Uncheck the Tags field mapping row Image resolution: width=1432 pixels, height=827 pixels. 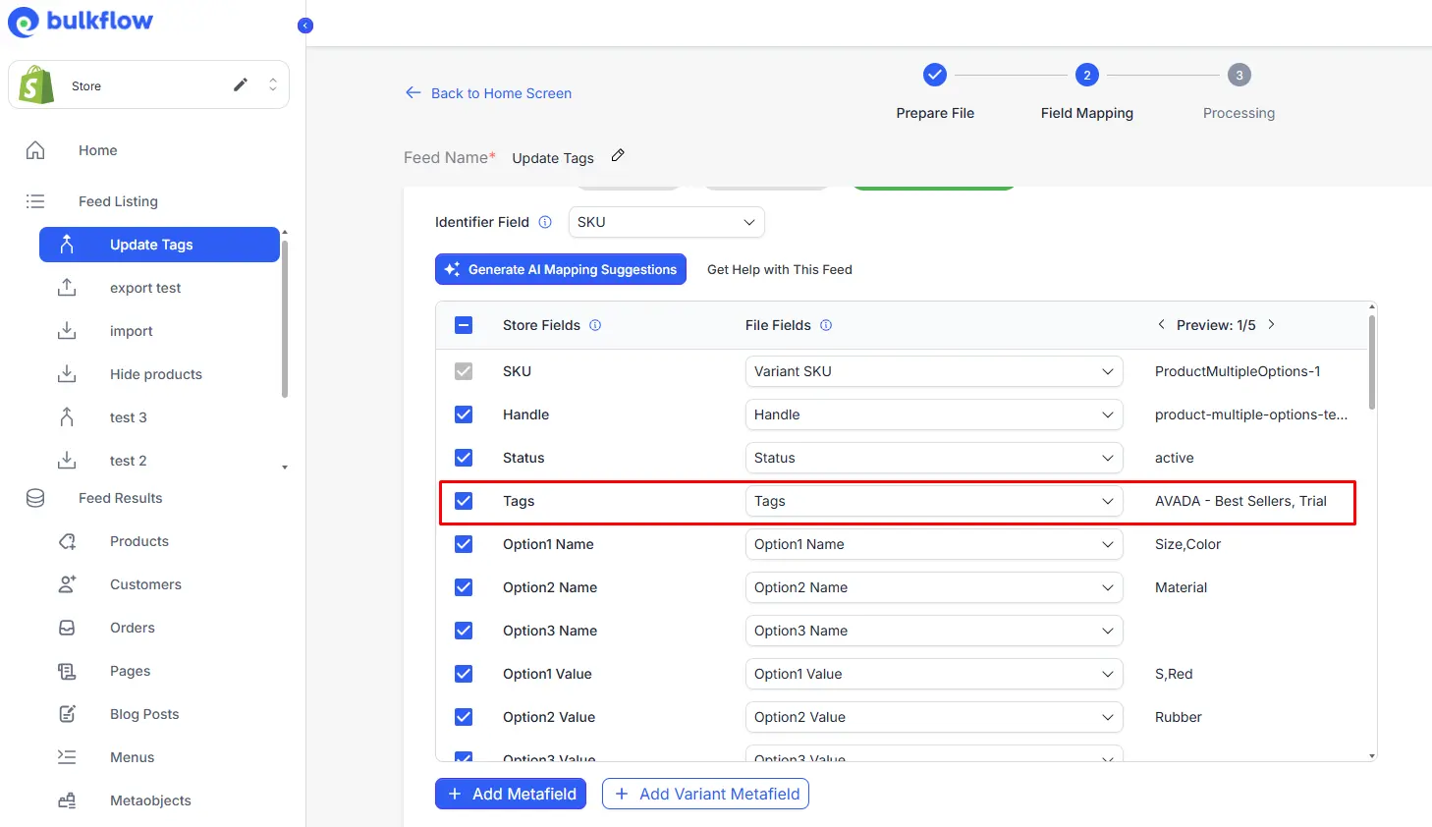(x=463, y=501)
